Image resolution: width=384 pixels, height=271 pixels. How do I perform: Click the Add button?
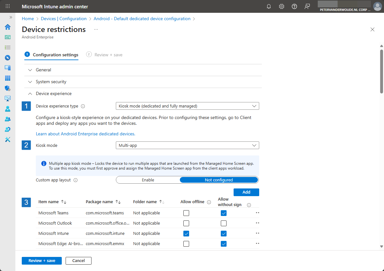246,192
